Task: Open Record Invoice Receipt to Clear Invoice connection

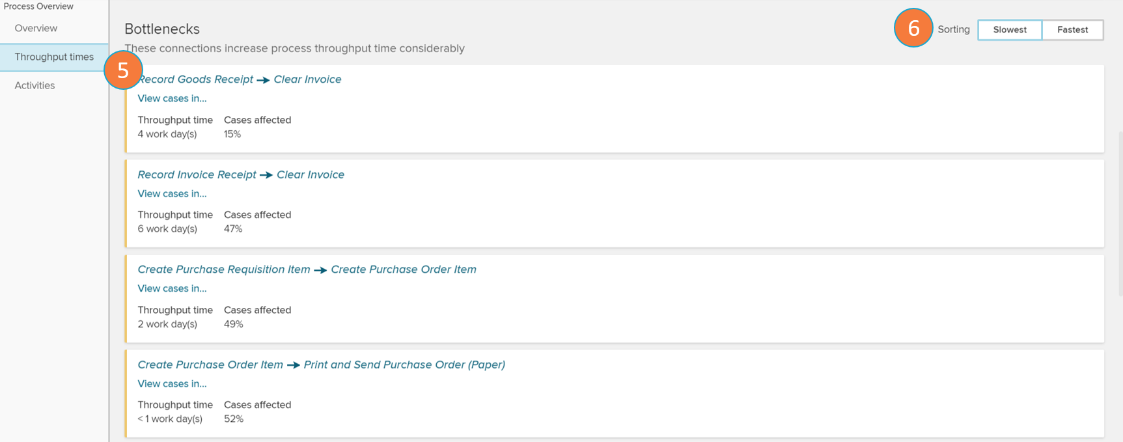Action: (x=197, y=174)
